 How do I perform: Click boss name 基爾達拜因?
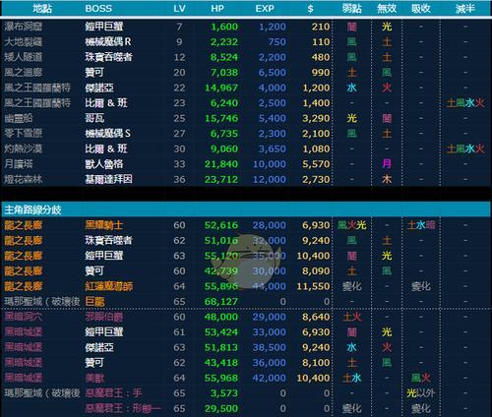(109, 179)
